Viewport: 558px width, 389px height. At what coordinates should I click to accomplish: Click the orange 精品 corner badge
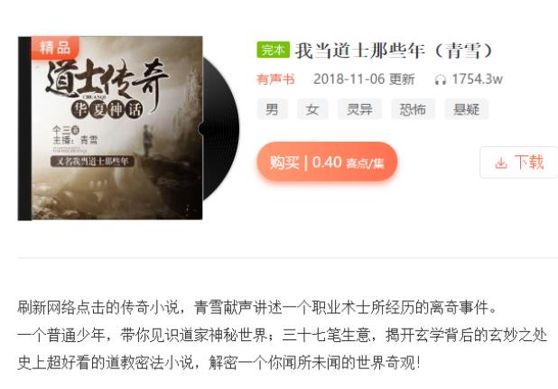pyautogui.click(x=55, y=47)
